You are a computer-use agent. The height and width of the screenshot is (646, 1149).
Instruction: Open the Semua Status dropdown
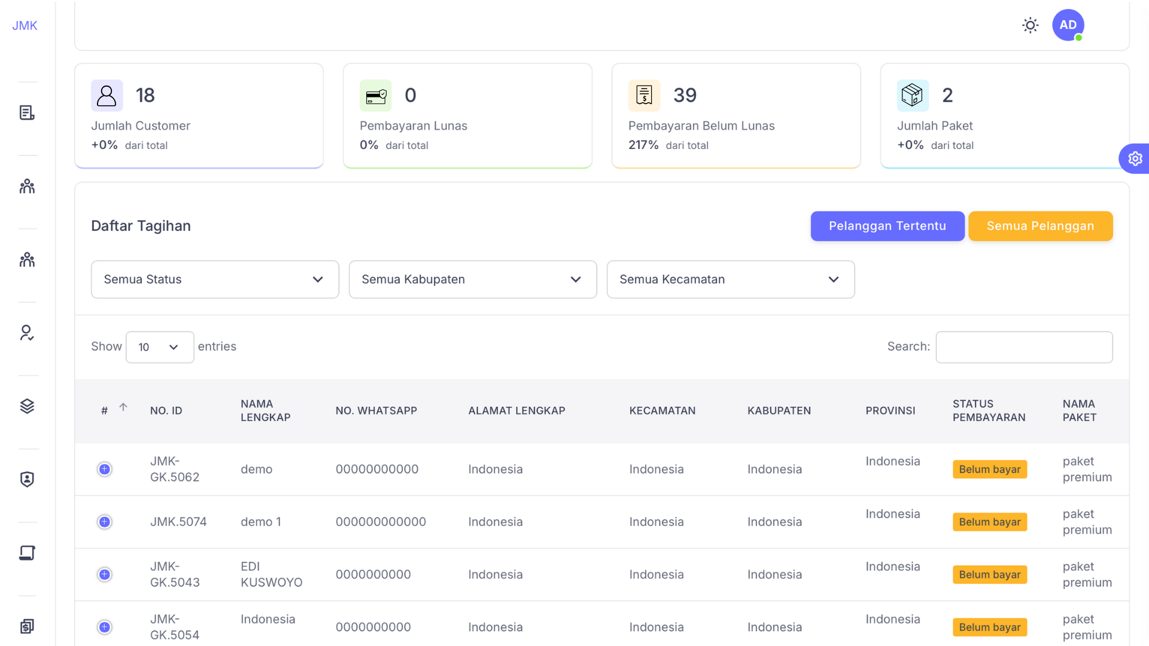pos(215,279)
